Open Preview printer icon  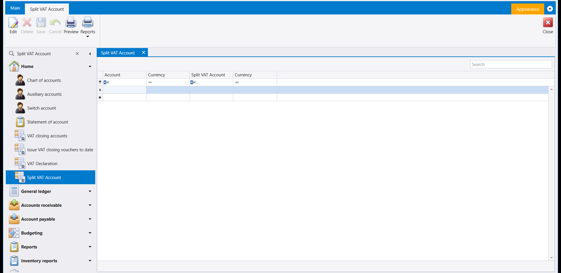pos(71,23)
